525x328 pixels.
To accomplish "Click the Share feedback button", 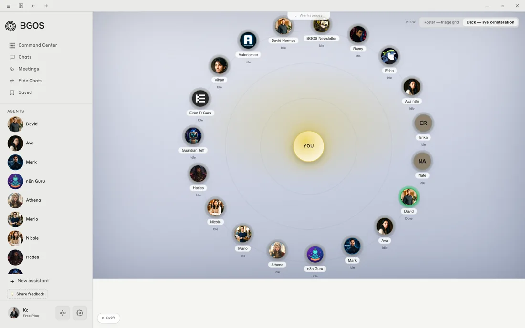I will click(x=28, y=294).
